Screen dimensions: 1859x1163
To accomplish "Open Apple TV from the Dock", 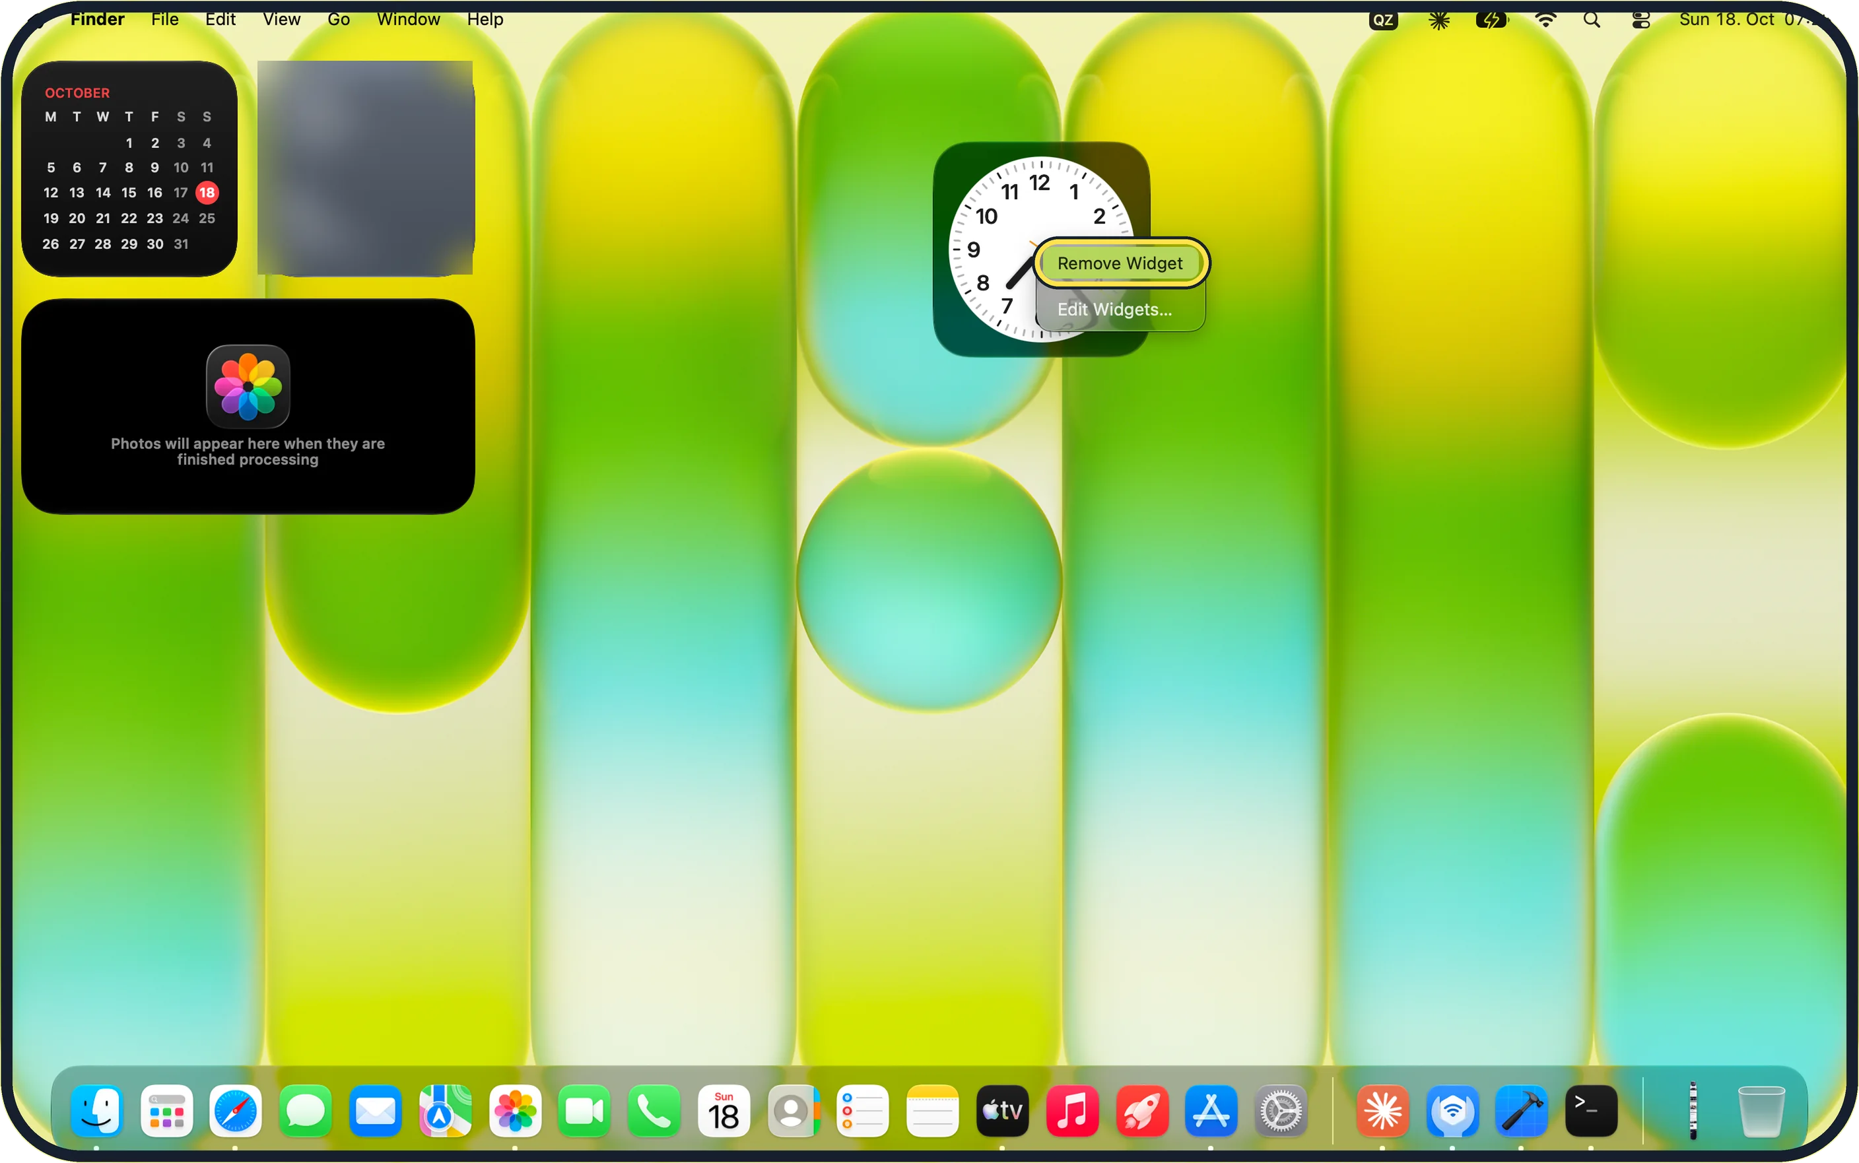I will tap(1003, 1111).
